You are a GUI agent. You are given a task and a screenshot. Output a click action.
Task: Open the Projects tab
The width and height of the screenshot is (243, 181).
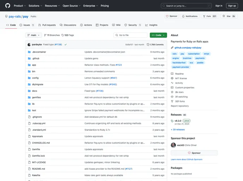click(x=102, y=25)
